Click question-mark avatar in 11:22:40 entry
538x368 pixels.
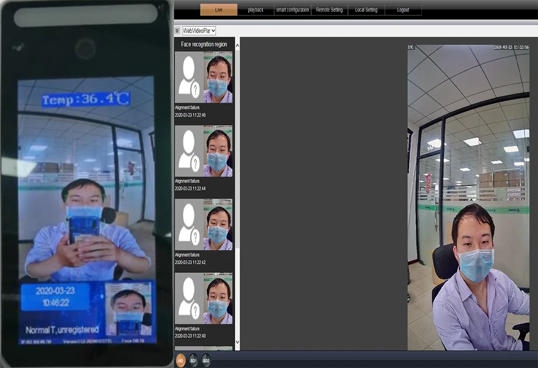(188, 299)
